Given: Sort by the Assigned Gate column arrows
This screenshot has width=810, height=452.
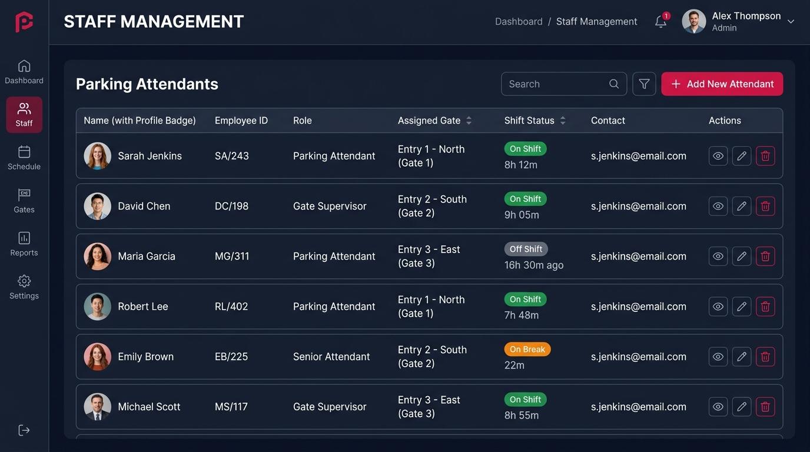Looking at the screenshot, I should [x=469, y=121].
